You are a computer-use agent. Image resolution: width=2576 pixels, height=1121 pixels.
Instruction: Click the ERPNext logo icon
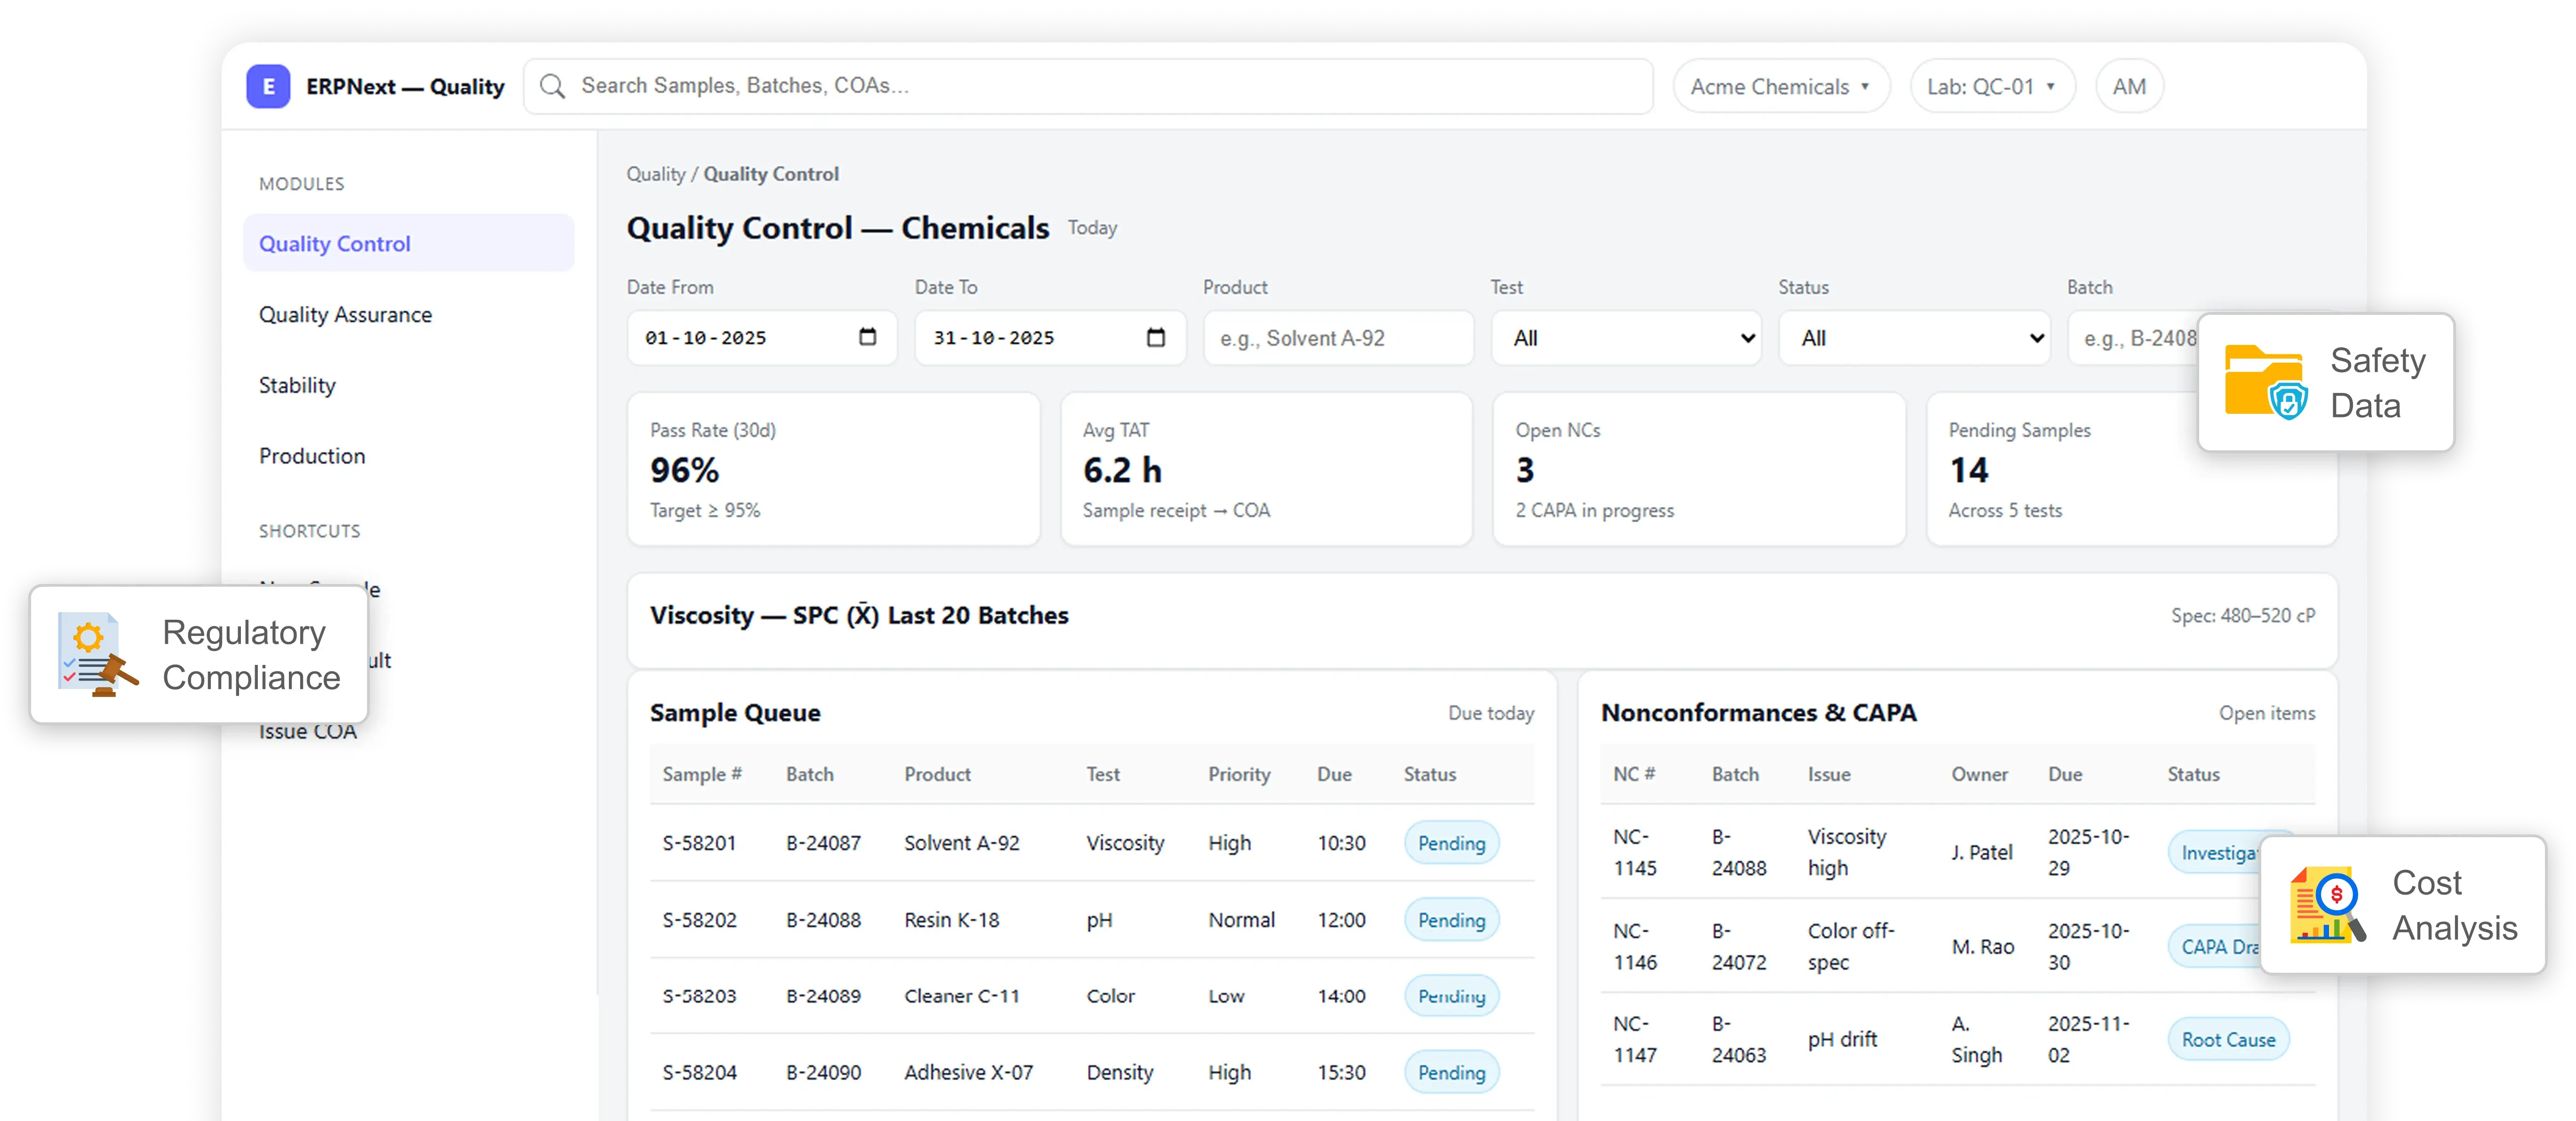tap(268, 86)
